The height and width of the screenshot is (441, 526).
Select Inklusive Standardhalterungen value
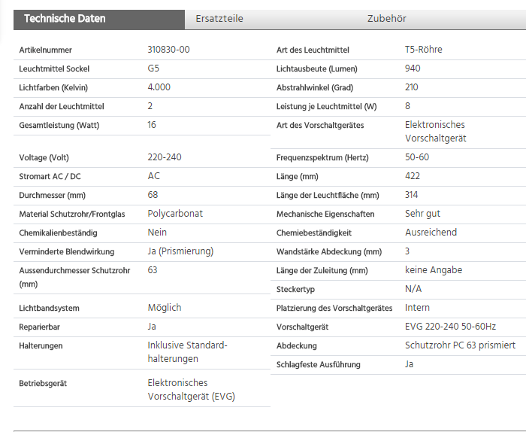point(188,352)
